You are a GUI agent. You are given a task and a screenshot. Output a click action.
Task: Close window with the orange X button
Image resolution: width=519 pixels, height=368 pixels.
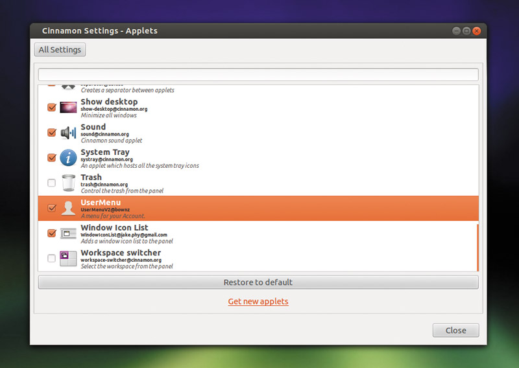point(477,31)
